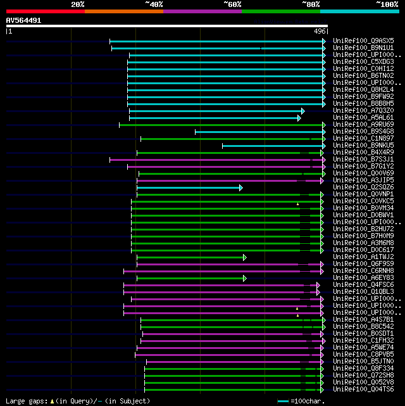Select the UniRef100_B5JTN0 label

pos(363,362)
